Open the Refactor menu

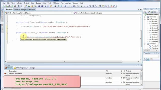19,3
